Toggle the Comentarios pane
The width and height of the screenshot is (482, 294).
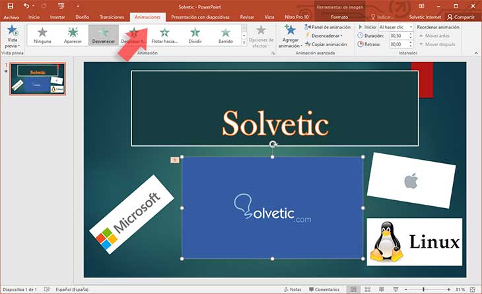coord(324,289)
